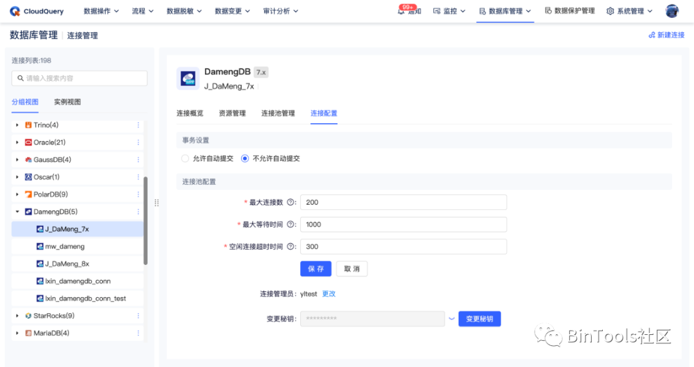Viewport: 694px width, 367px height.
Task: Click the 更改 link for connection admin
Action: pos(329,294)
